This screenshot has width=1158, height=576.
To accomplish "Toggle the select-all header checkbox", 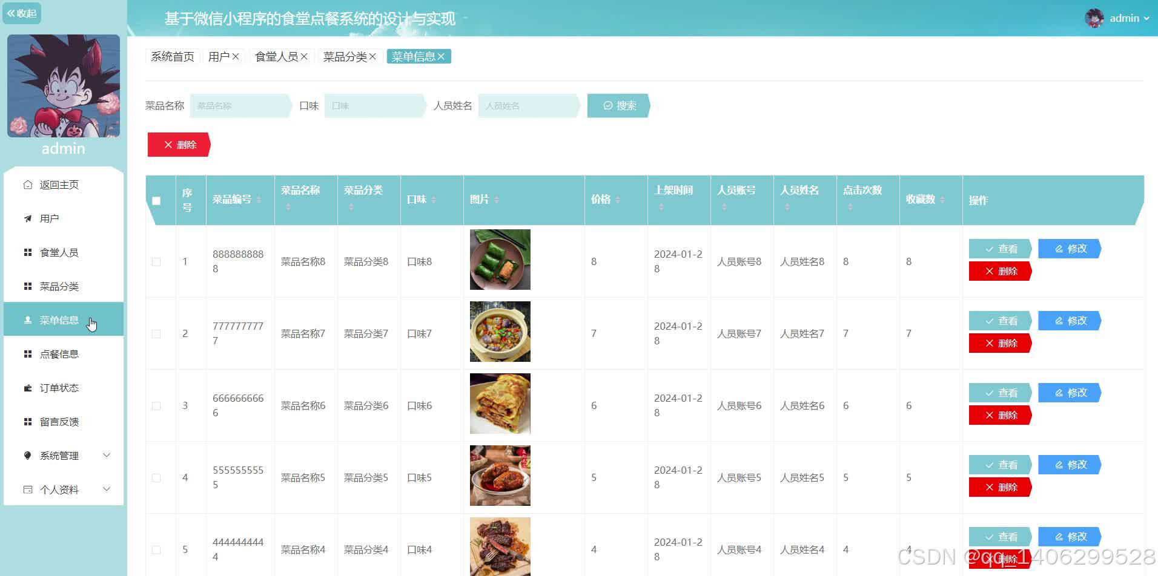I will tap(156, 201).
